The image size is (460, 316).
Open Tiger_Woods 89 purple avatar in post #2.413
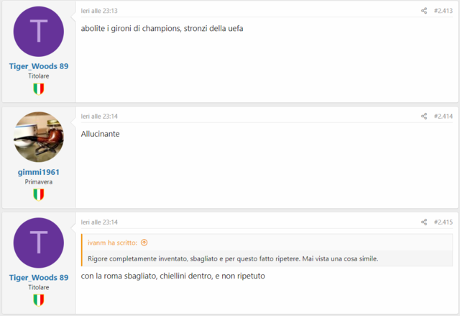coord(38,32)
